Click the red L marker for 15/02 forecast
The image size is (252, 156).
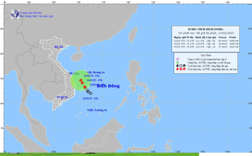81,80
